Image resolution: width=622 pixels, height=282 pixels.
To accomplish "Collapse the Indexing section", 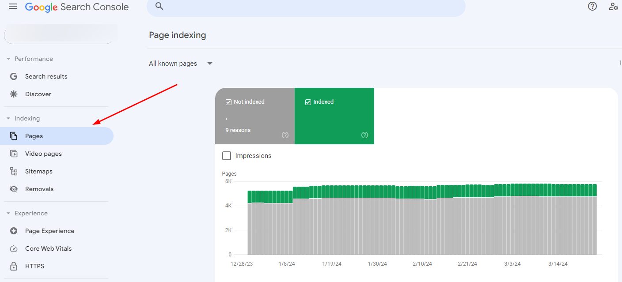I will point(8,118).
